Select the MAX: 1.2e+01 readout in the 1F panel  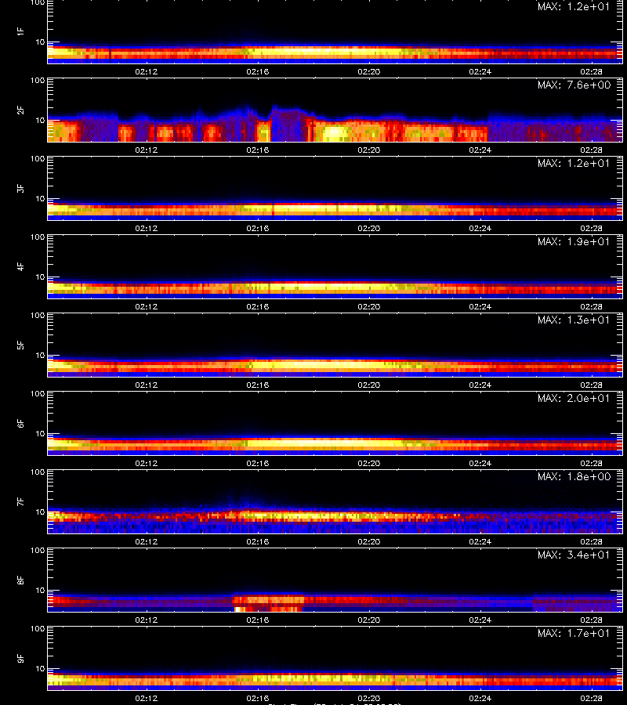pos(574,6)
